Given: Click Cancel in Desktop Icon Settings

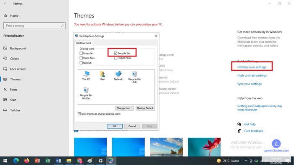Looking at the screenshot, I should click(x=132, y=126).
